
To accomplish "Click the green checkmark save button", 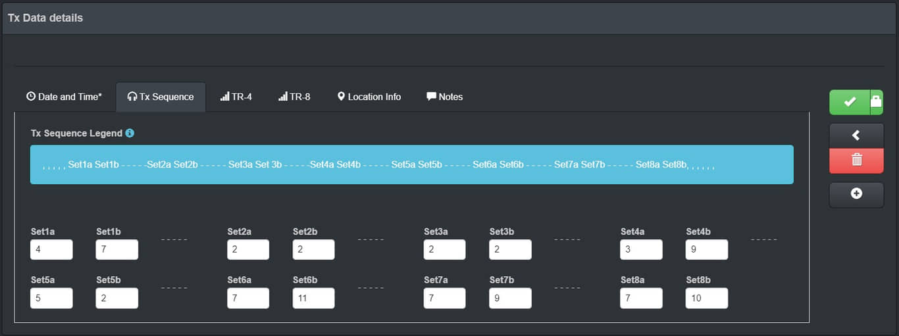I will click(x=850, y=102).
